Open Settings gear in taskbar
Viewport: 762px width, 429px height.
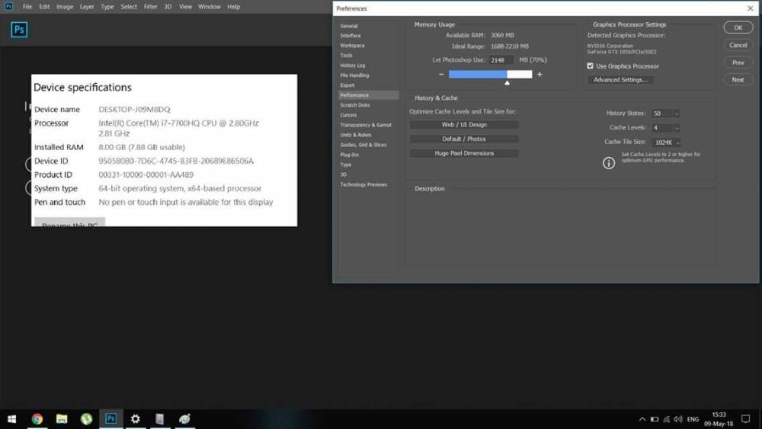136,419
